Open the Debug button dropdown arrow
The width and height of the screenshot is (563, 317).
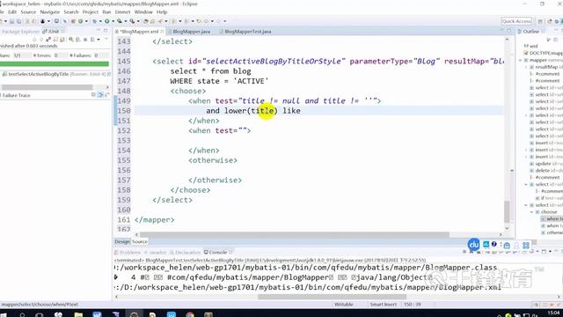pos(100,21)
